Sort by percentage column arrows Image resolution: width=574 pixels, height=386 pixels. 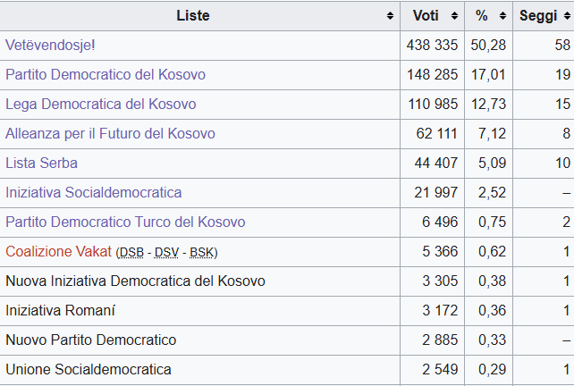coord(504,16)
